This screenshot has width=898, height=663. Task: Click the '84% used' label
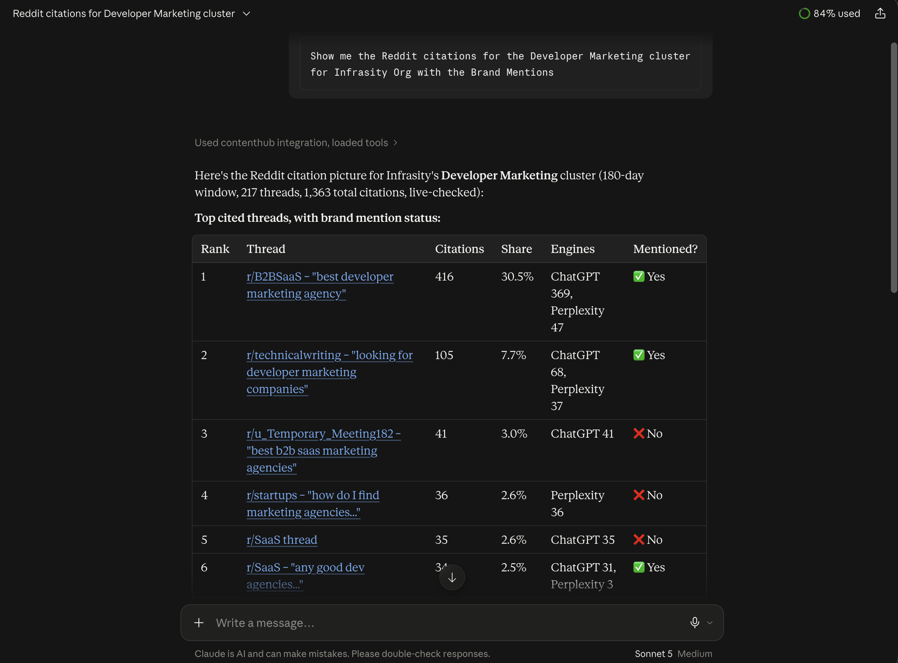click(836, 14)
